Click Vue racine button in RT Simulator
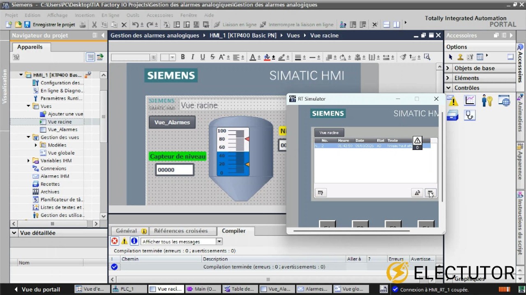Image resolution: width=526 pixels, height=295 pixels. coord(329,133)
